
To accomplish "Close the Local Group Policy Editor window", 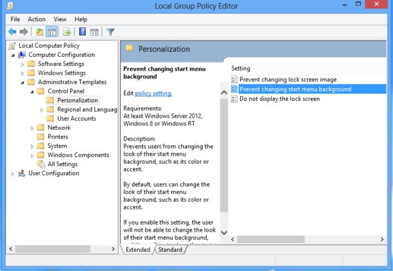I will (376, 4).
